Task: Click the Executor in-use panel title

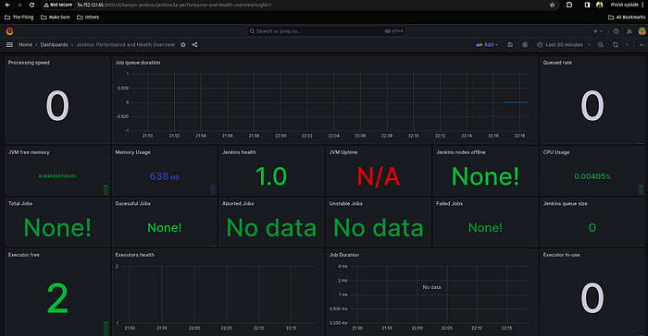Action: click(561, 255)
